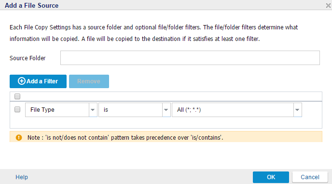Open the Help link
The height and width of the screenshot is (184, 332).
pos(22,177)
